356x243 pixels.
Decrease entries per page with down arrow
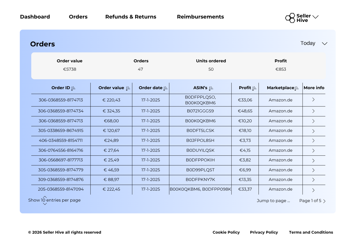45,204
